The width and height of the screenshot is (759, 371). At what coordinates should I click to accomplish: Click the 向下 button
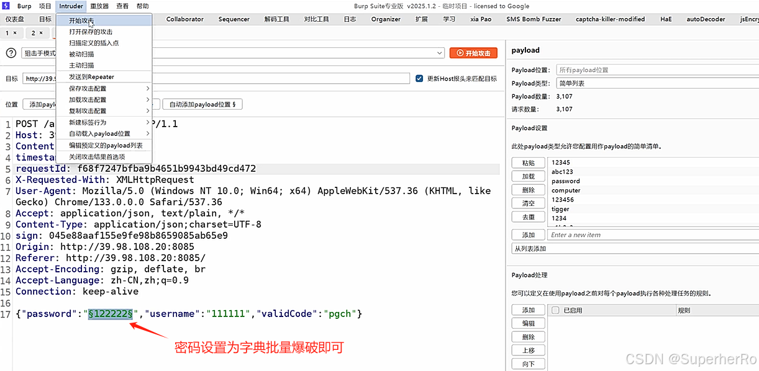[x=529, y=364]
